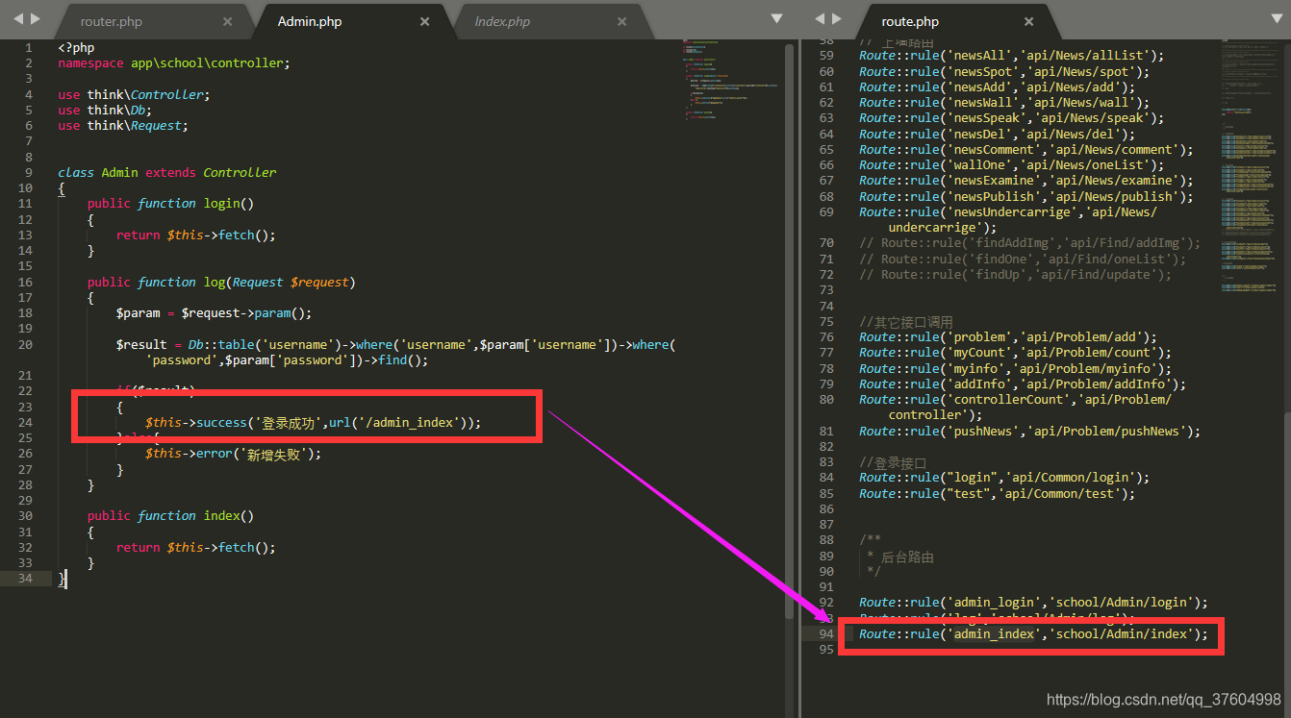Close the Admin.php tab

424,21
